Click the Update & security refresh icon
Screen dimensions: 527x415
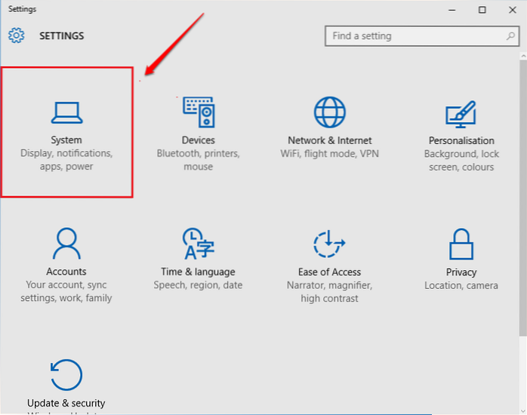(66, 375)
